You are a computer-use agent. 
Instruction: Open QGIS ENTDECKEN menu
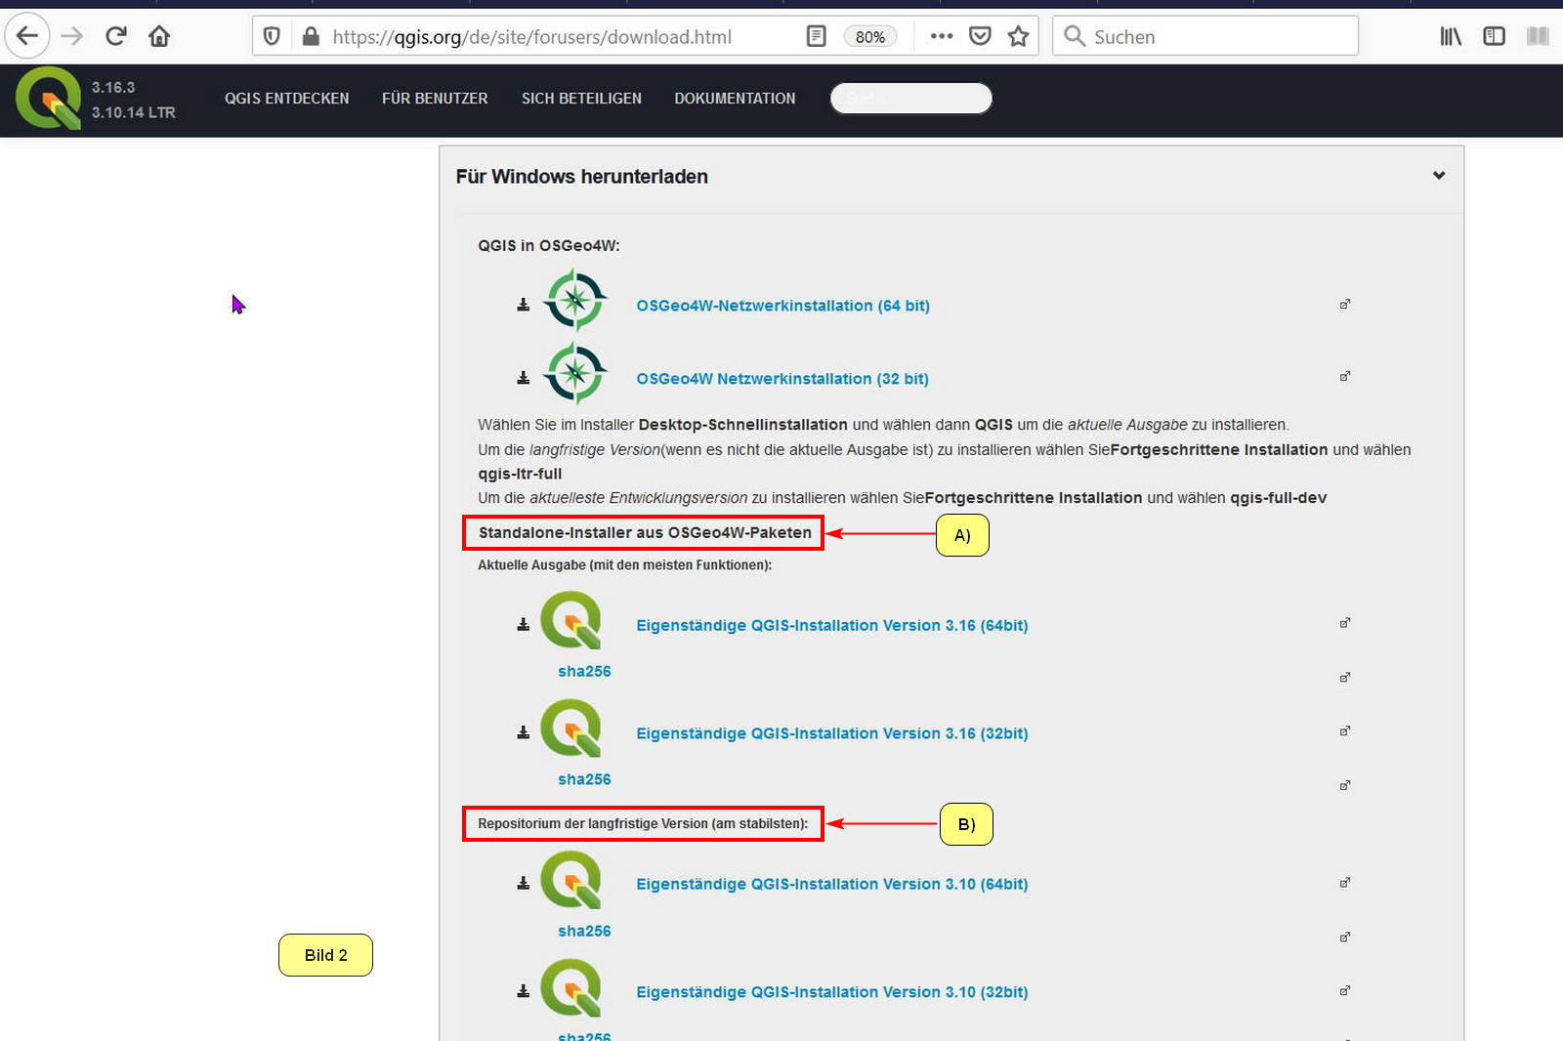pyautogui.click(x=286, y=99)
